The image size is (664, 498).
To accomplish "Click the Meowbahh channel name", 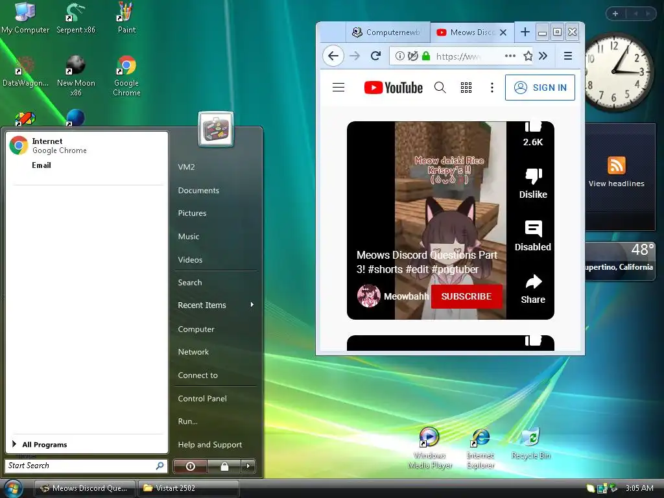I will click(x=406, y=296).
